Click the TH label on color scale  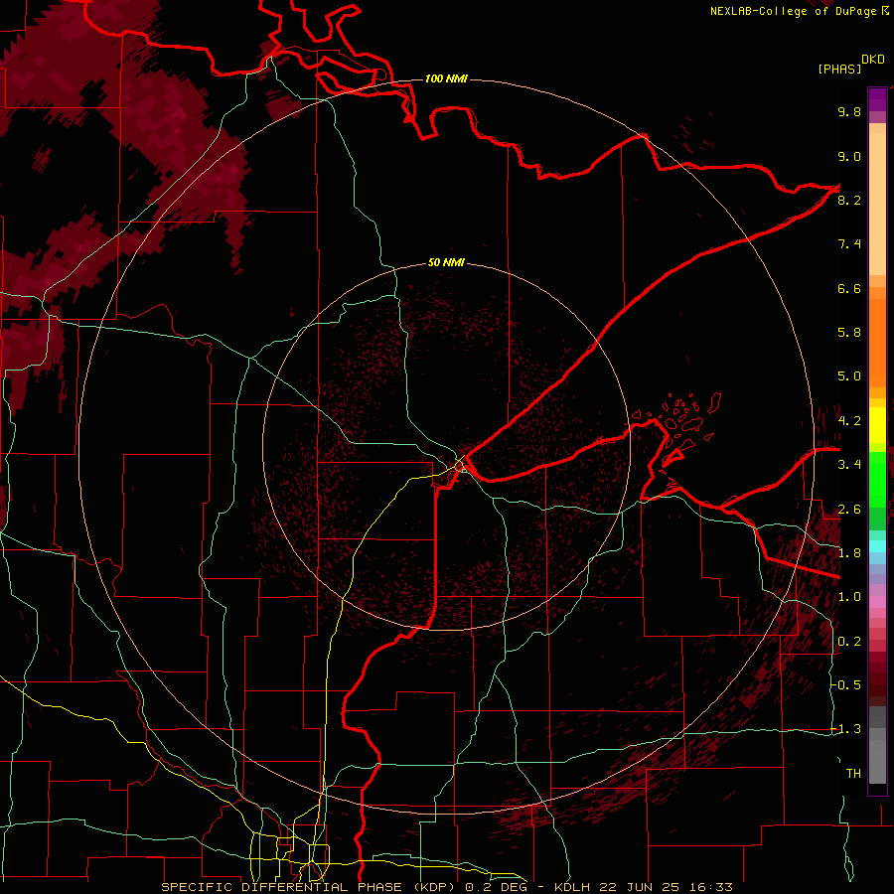(853, 774)
